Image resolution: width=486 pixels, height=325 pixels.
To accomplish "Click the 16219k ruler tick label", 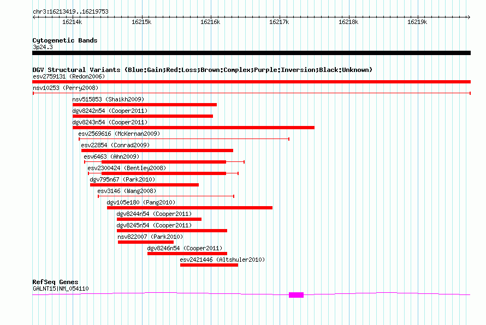I will tap(417, 22).
